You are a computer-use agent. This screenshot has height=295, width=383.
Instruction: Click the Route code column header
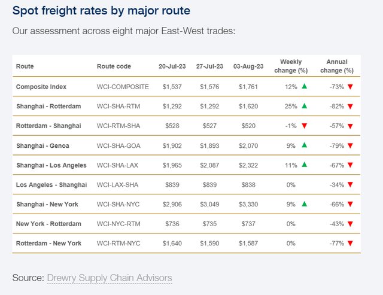[x=114, y=66]
